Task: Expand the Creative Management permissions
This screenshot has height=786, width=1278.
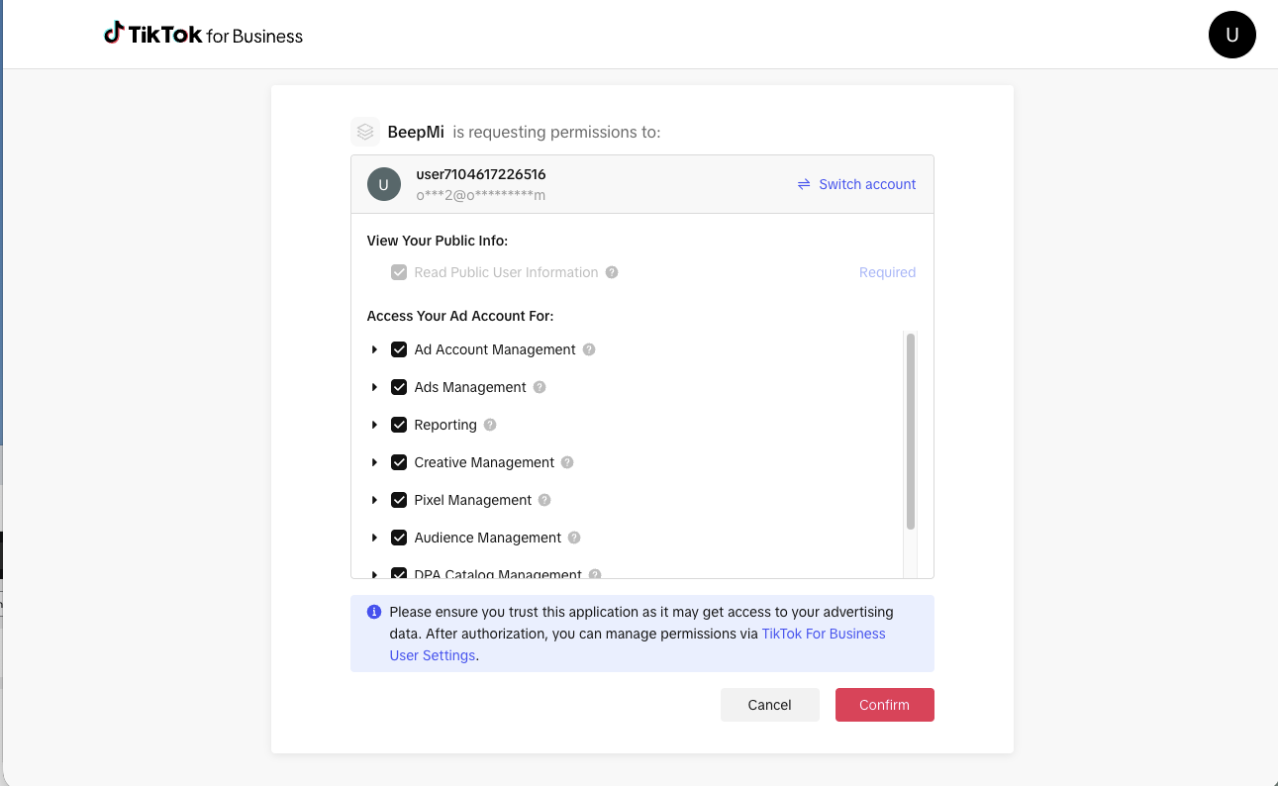Action: 374,462
